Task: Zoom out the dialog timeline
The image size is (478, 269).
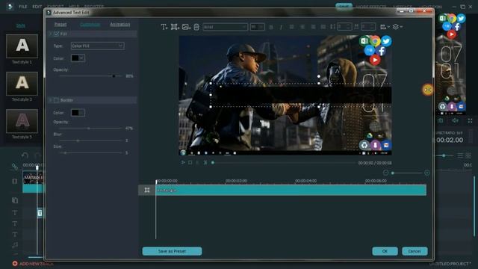Action: point(385,173)
